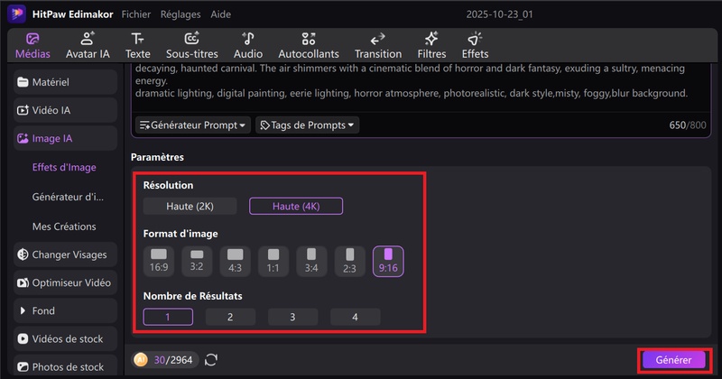Click the Générer button
Image resolution: width=722 pixels, height=379 pixels.
673,360
